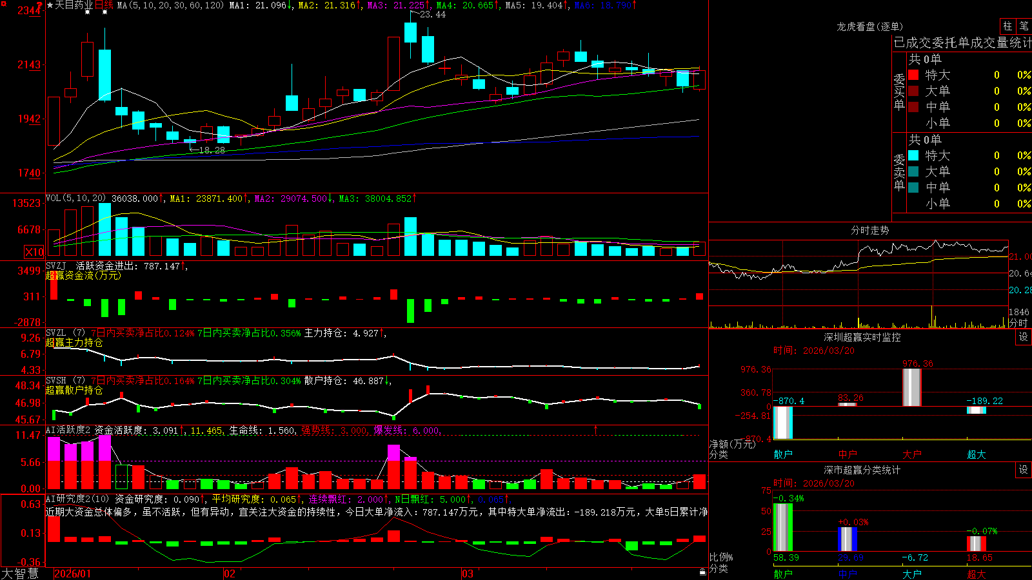Open 设 settings for 深市超赢分类统计
The height and width of the screenshot is (580, 1032).
coord(1024,470)
